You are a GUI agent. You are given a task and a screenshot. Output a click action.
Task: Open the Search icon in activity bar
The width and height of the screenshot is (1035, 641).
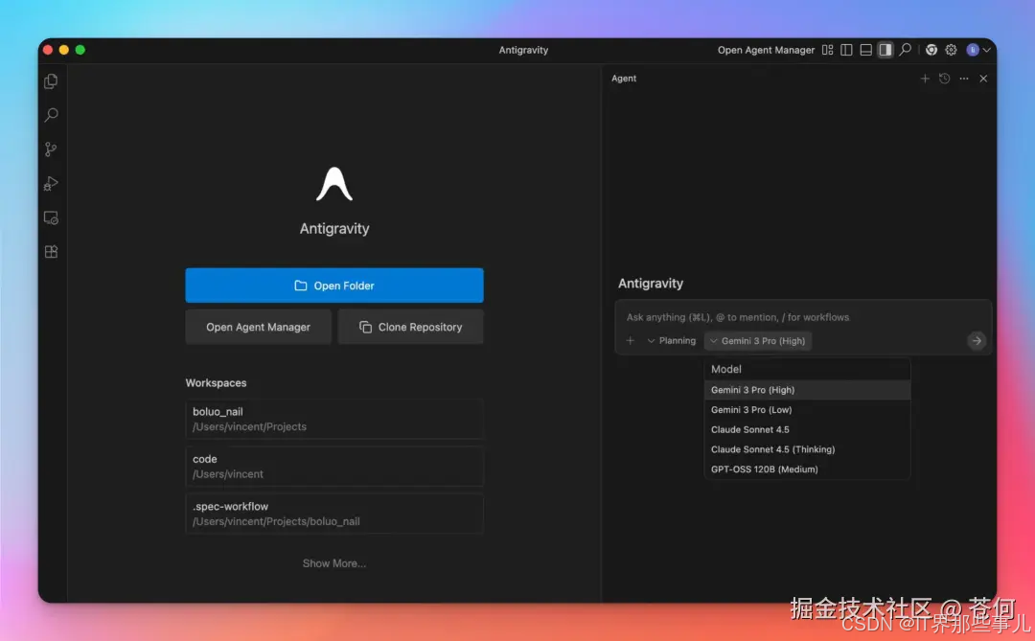[51, 115]
